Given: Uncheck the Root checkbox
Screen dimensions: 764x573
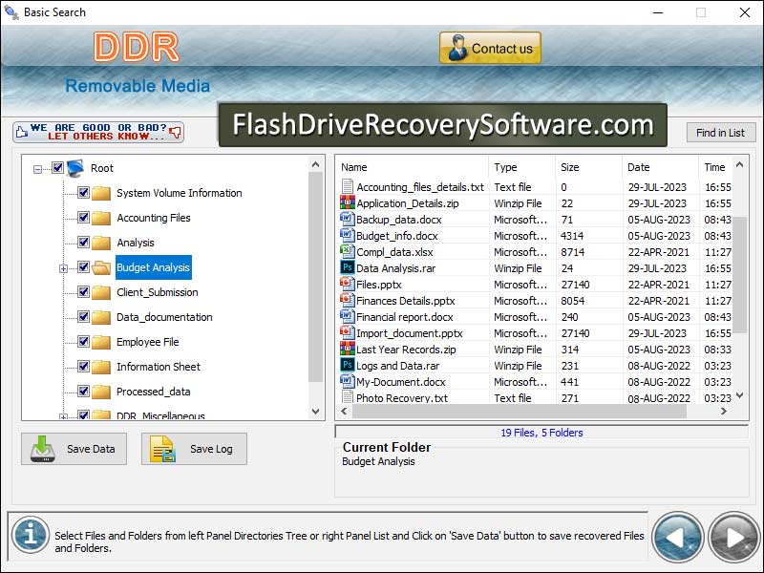Looking at the screenshot, I should [x=58, y=168].
